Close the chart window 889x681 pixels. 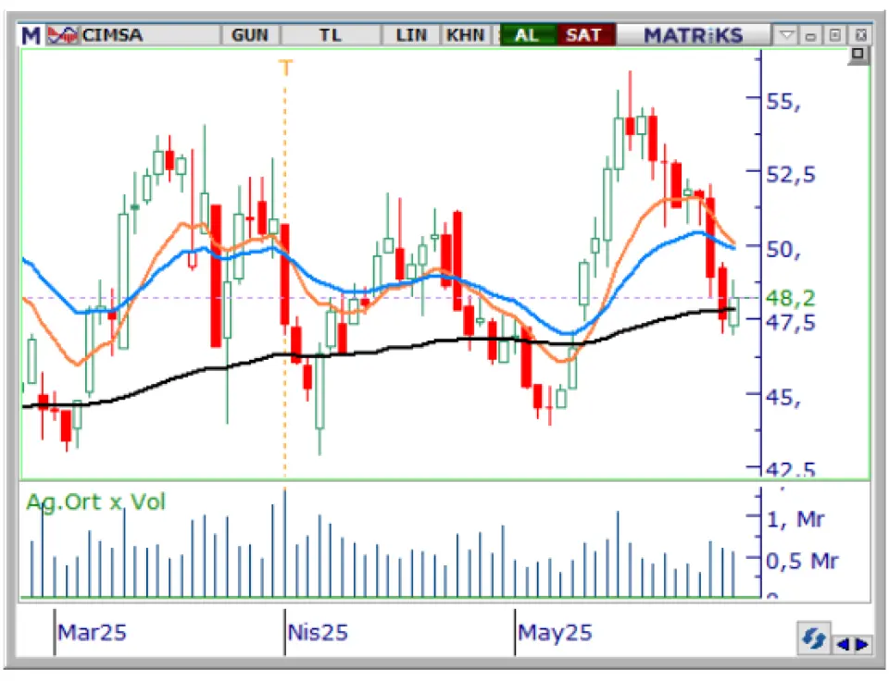[860, 35]
